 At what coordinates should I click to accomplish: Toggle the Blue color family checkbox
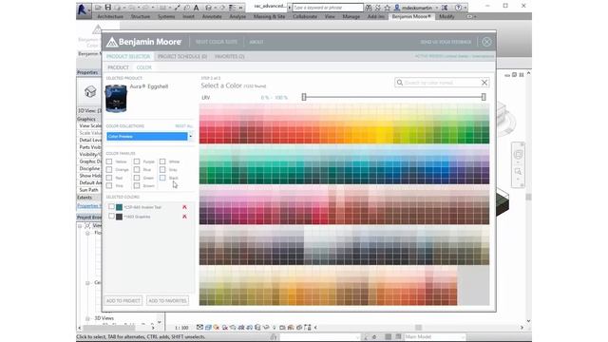point(137,169)
